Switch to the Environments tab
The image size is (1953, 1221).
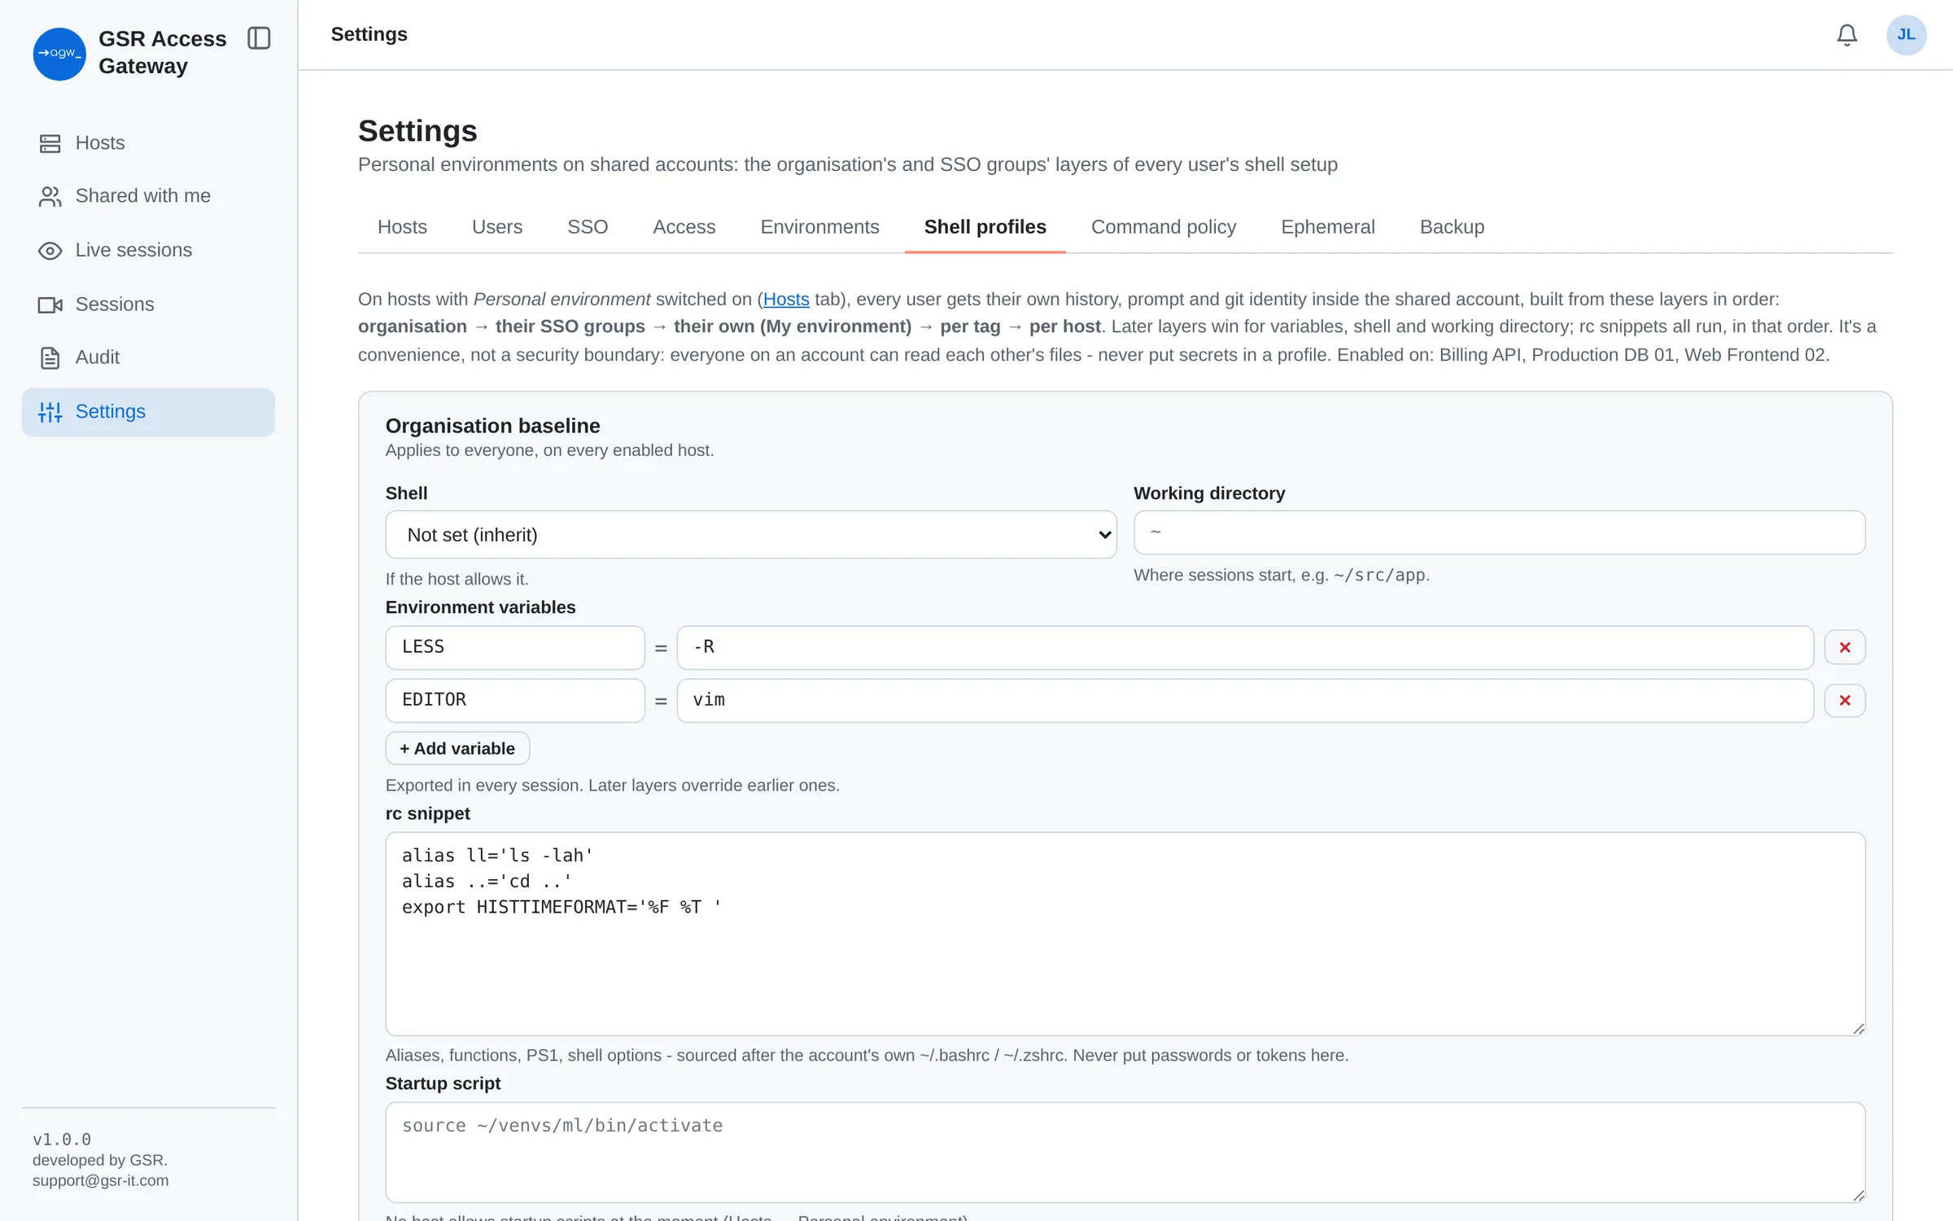(819, 227)
